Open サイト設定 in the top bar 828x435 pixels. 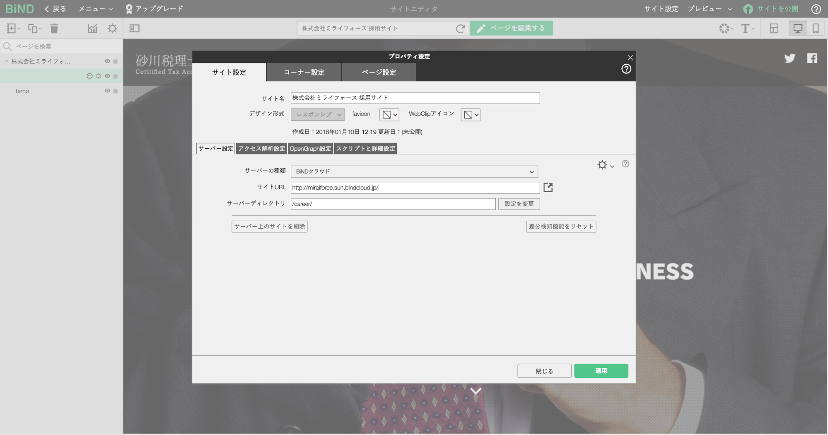(661, 9)
